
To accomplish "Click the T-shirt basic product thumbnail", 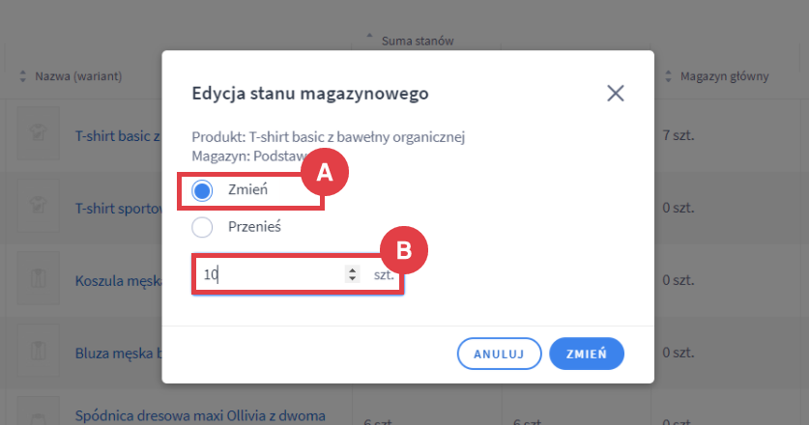I will (x=38, y=136).
